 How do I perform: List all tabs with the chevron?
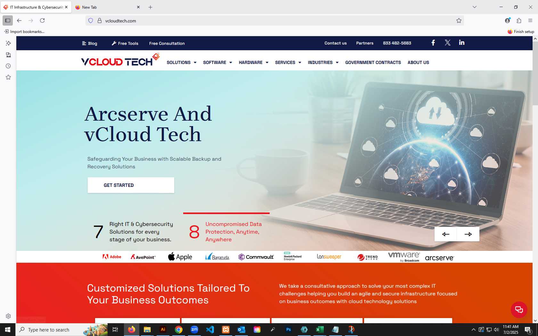[x=475, y=7]
